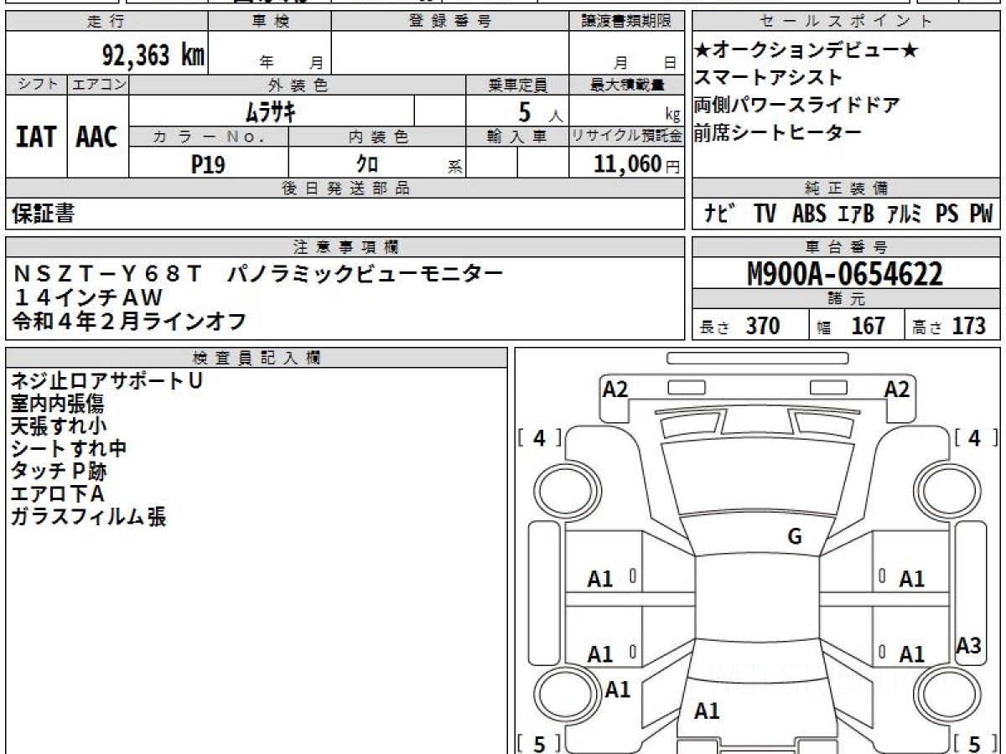Click the シートすれ中 note

pos(69,448)
